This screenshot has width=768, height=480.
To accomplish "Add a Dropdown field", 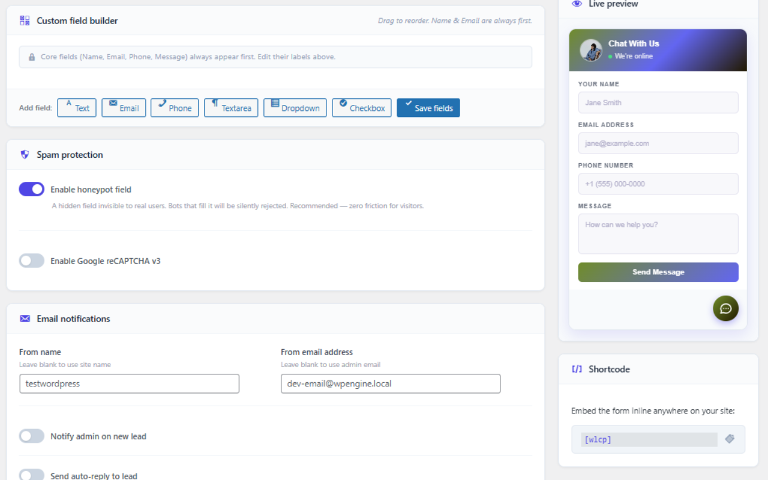I will pos(295,108).
